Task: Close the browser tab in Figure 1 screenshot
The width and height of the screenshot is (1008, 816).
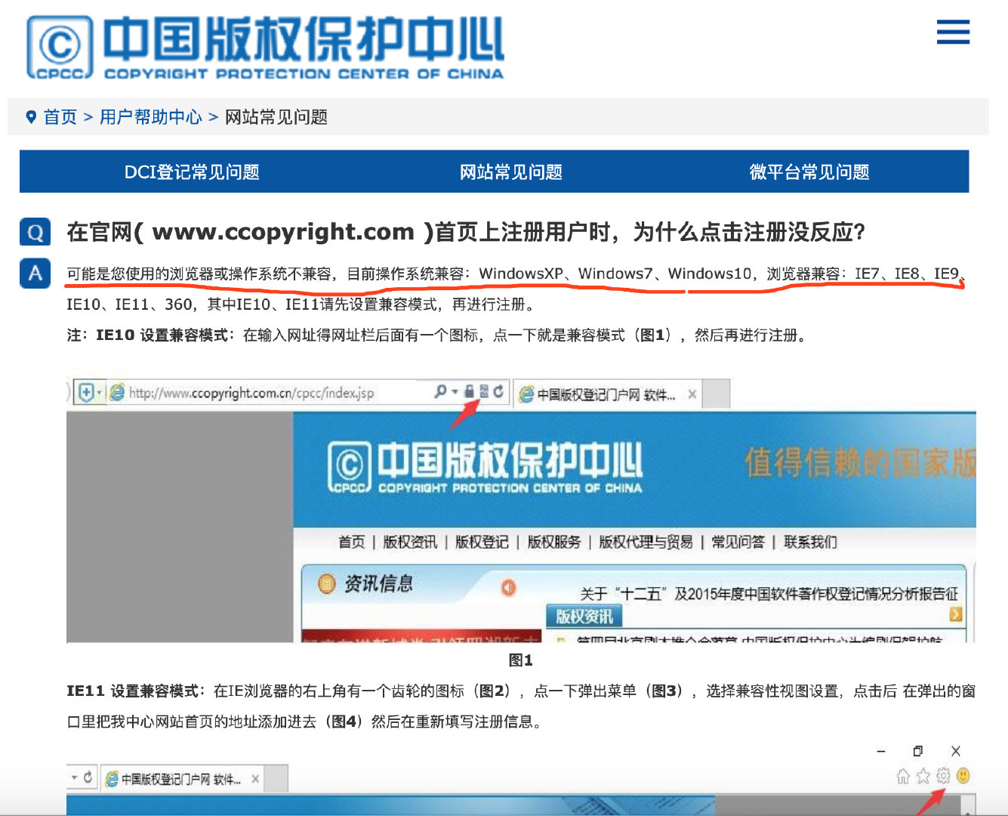Action: (692, 394)
